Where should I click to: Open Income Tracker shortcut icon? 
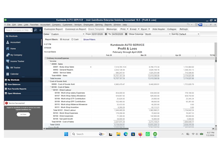tap(7, 61)
